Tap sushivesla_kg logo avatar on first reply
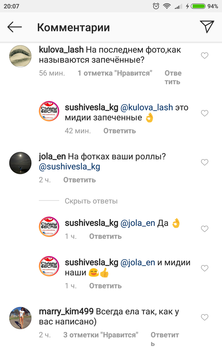 click(49, 111)
